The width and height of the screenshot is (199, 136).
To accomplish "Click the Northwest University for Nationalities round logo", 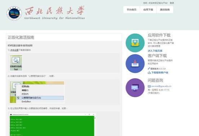I will coord(14,13).
